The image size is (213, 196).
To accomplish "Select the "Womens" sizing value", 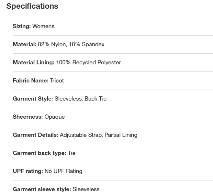I will [x=43, y=26].
